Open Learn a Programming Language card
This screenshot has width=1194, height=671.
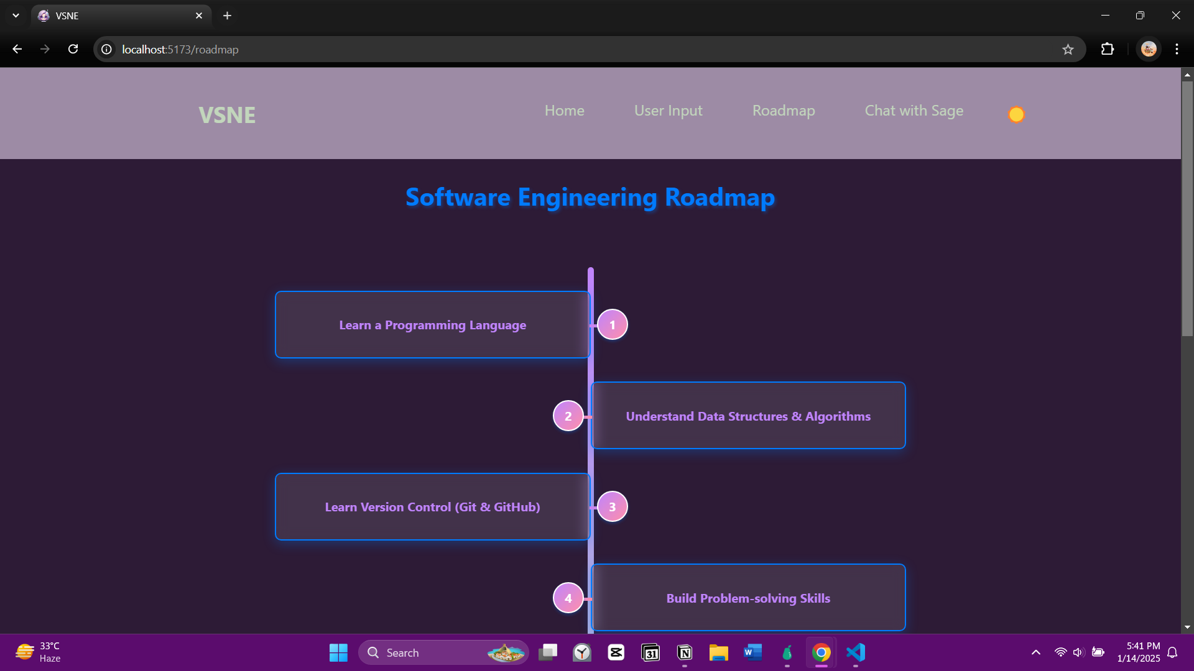(x=432, y=325)
